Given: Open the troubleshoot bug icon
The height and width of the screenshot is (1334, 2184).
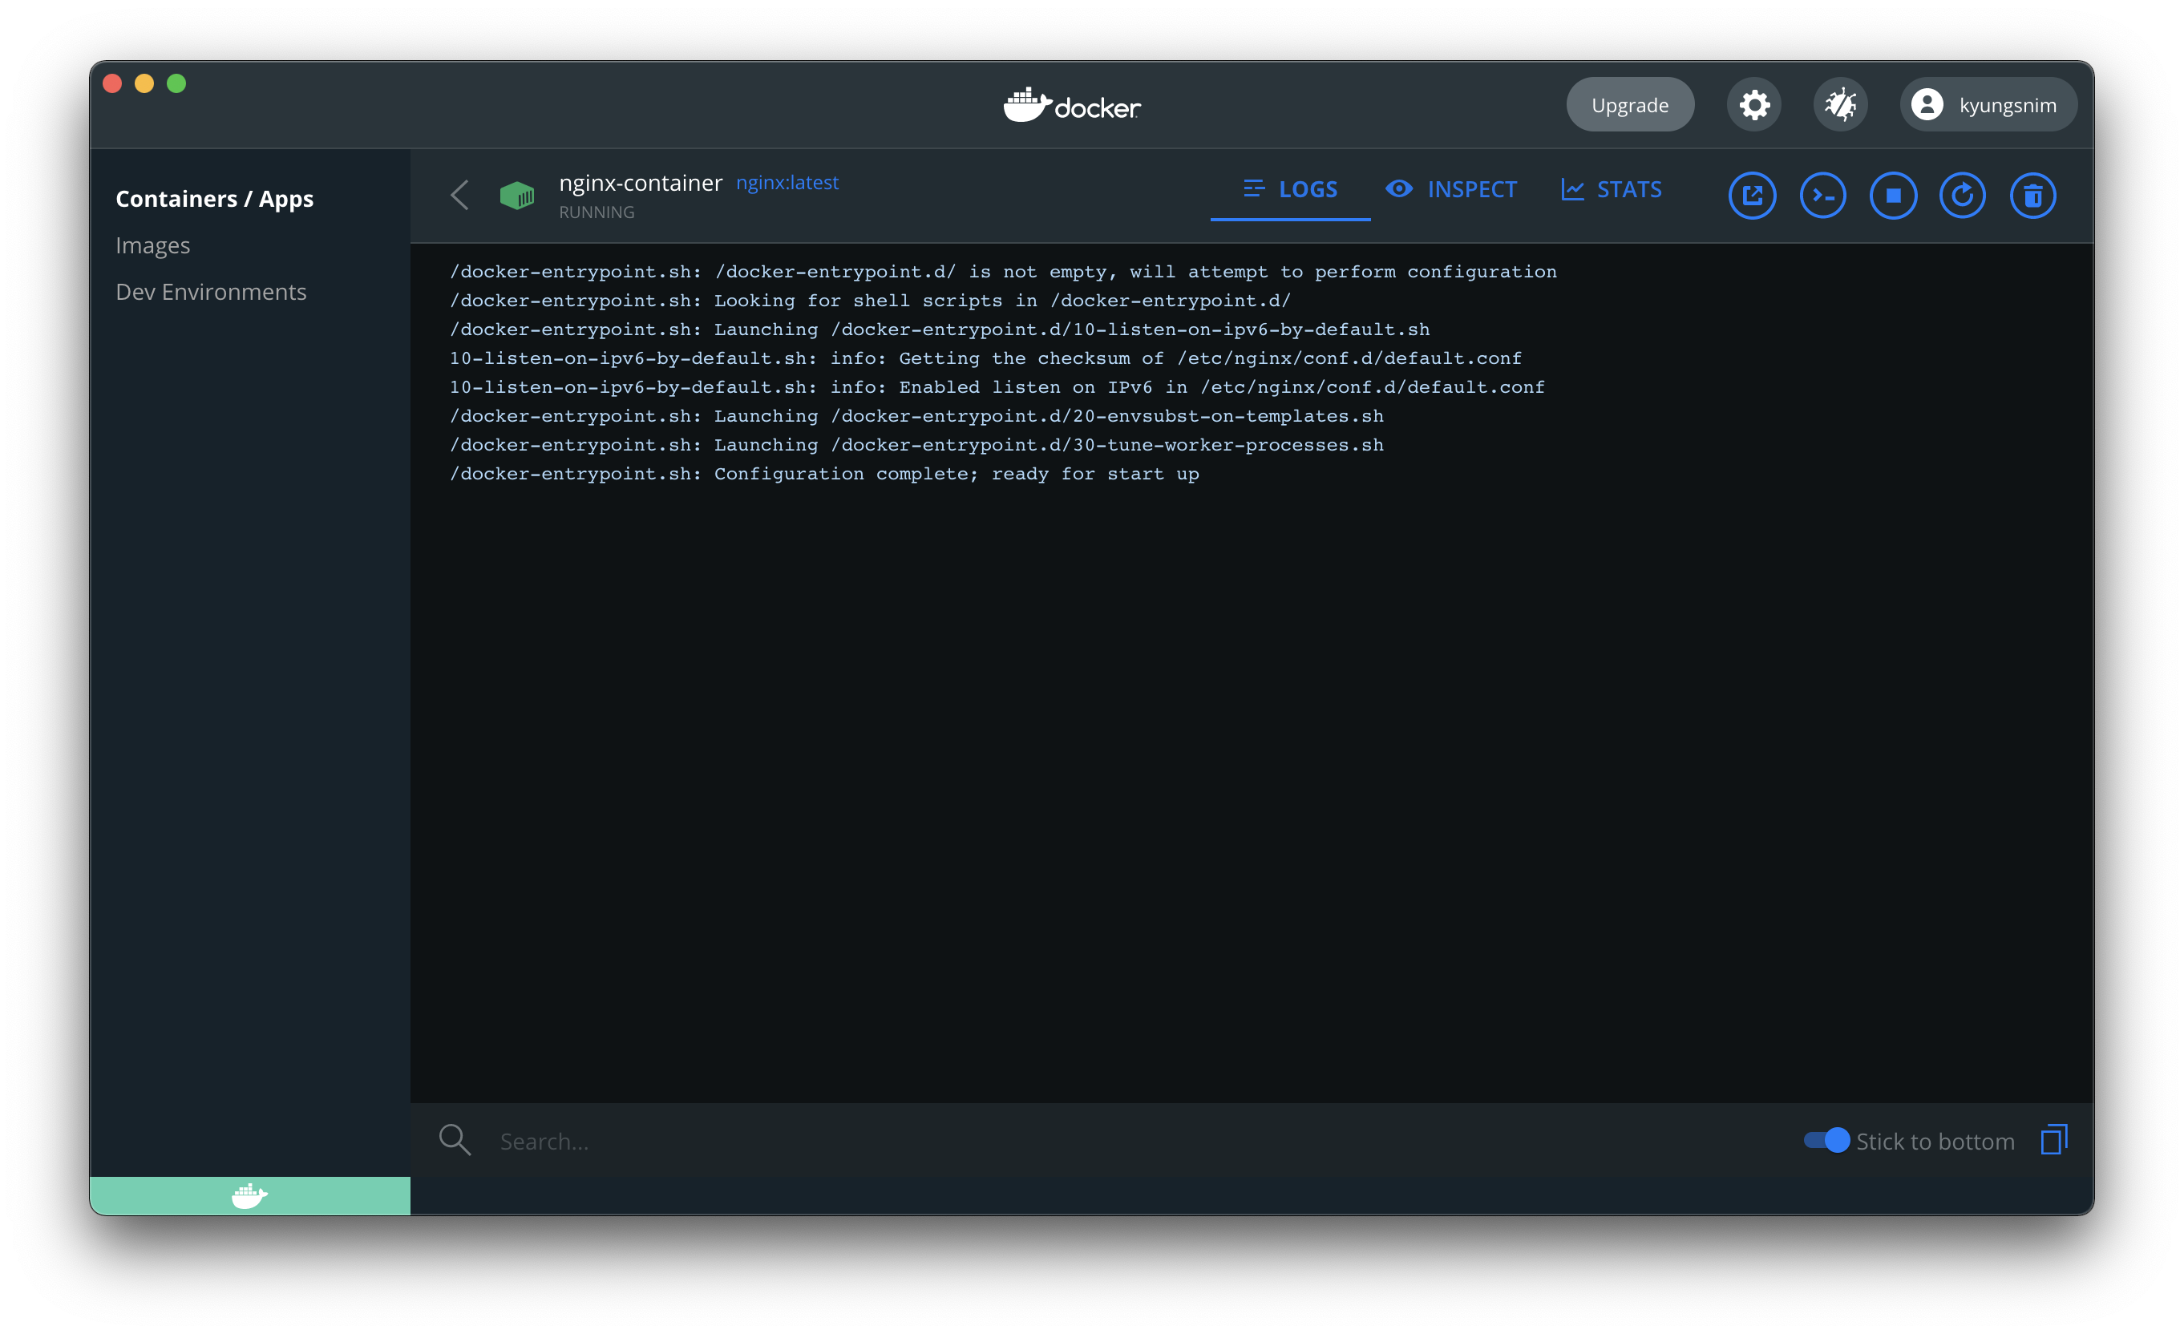Looking at the screenshot, I should click(x=1840, y=104).
